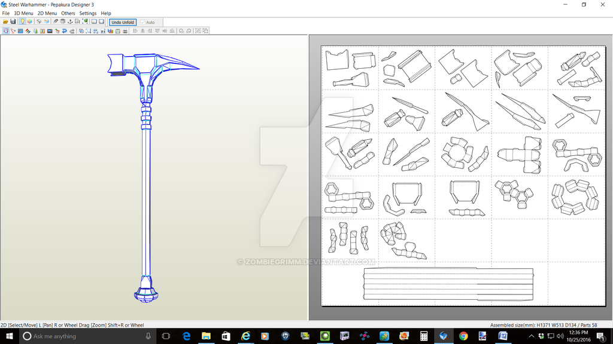Click the Cortana microphone icon
613x344 pixels.
pyautogui.click(x=148, y=336)
